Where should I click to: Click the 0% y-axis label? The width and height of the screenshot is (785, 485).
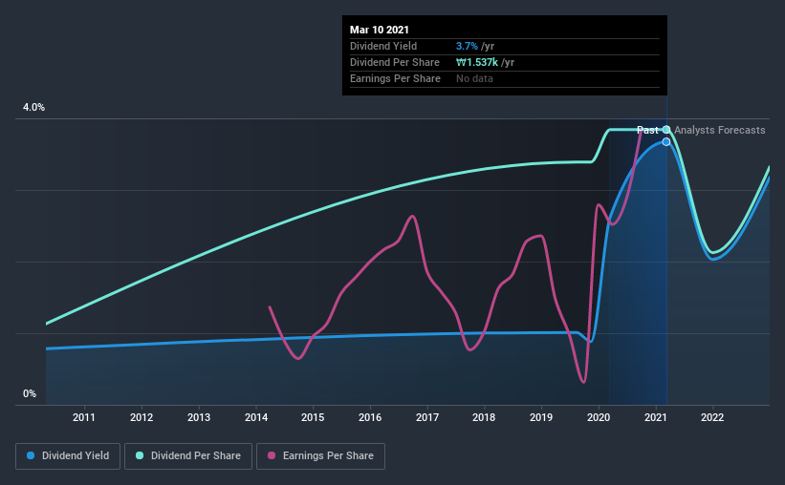pyautogui.click(x=30, y=394)
